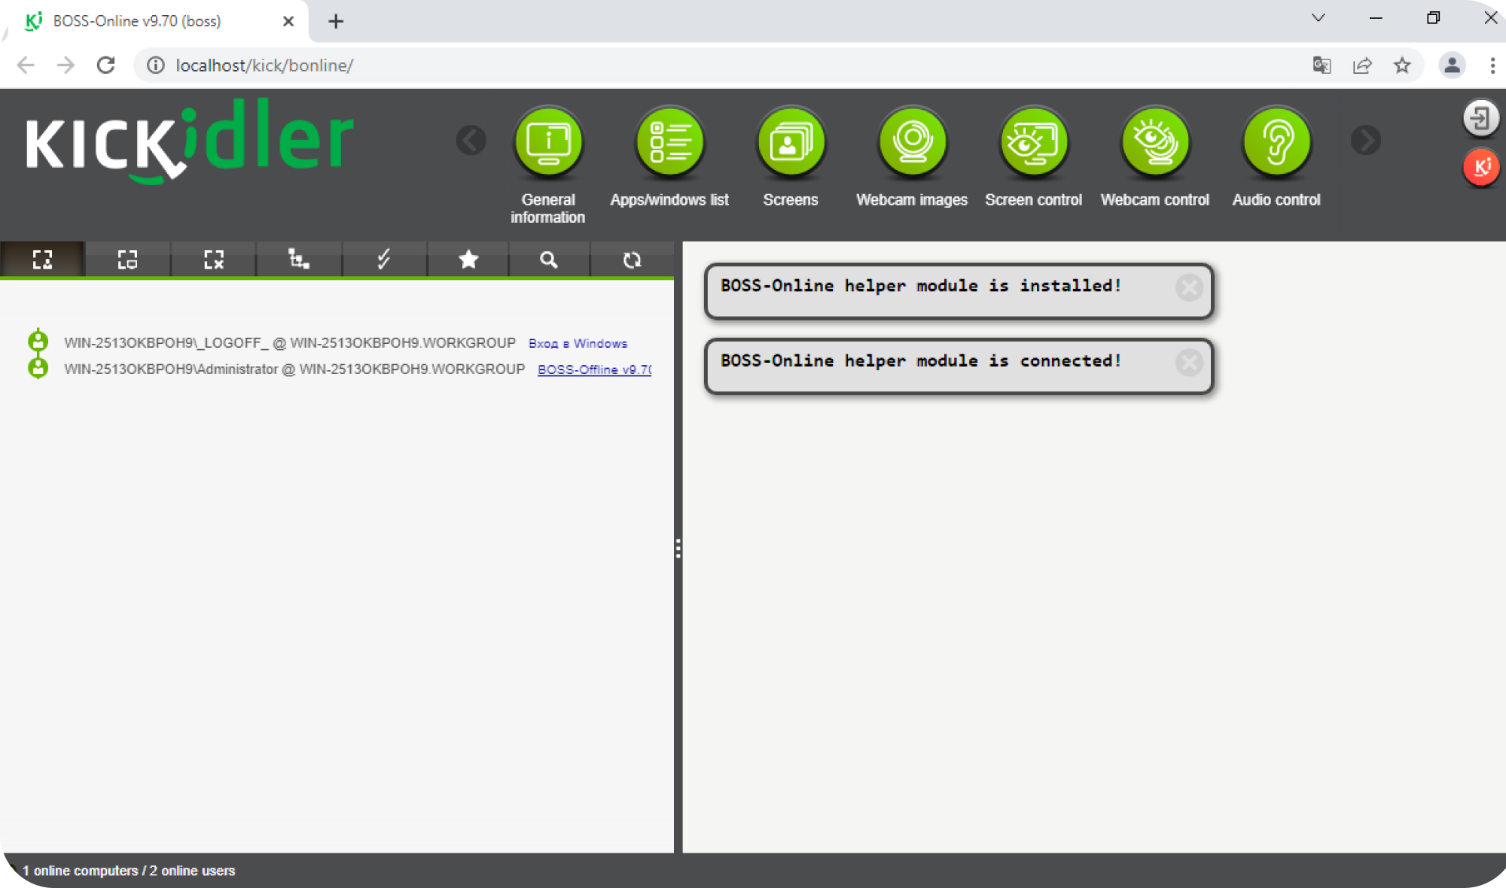The image size is (1506, 888).
Task: Click the favorites star toolbar icon
Action: pos(468,260)
